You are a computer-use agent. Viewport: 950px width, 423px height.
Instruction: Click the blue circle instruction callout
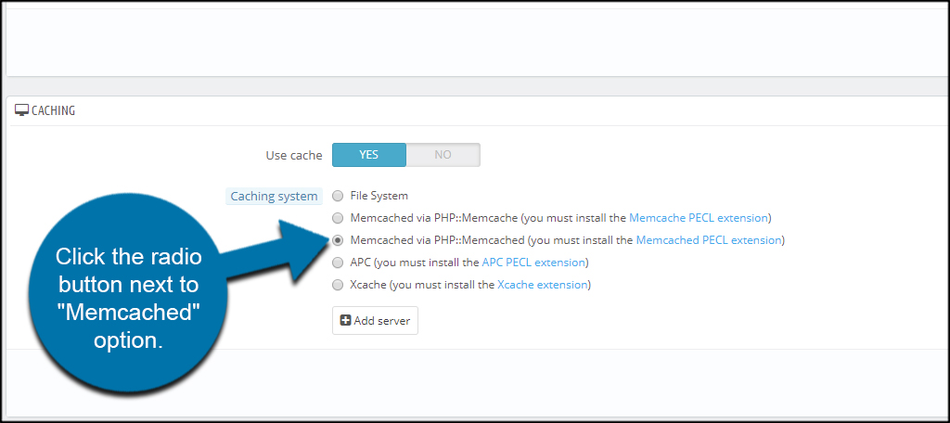(128, 297)
